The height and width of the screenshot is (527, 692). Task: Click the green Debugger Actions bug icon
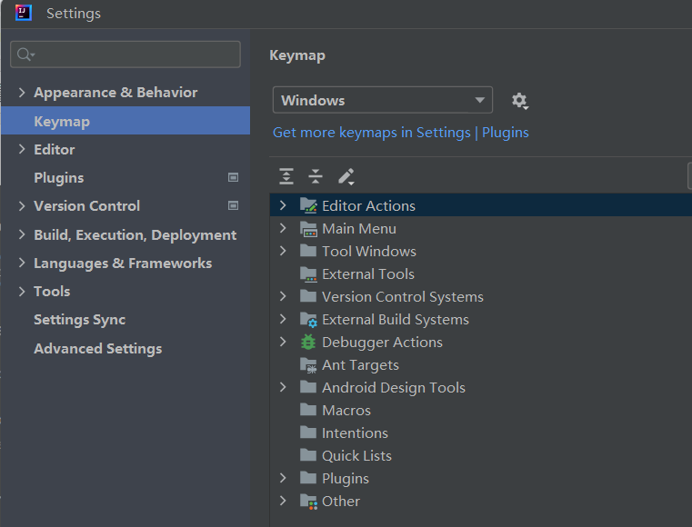[x=308, y=342]
